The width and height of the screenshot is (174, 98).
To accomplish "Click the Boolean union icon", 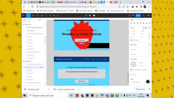I will point(94,16).
